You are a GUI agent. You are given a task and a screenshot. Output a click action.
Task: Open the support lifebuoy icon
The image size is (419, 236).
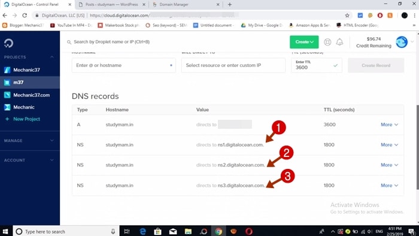[327, 42]
